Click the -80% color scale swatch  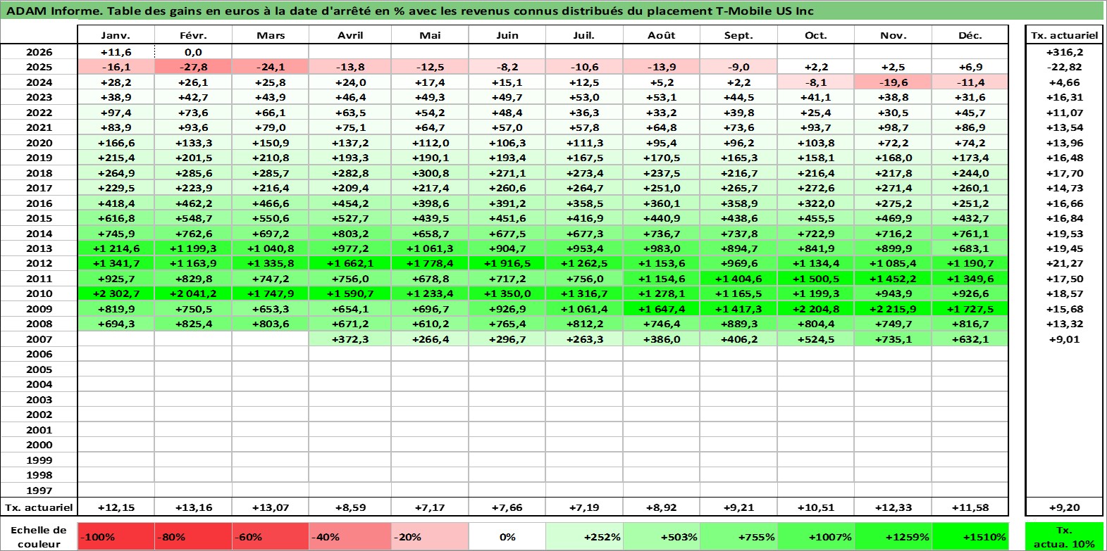tap(193, 536)
